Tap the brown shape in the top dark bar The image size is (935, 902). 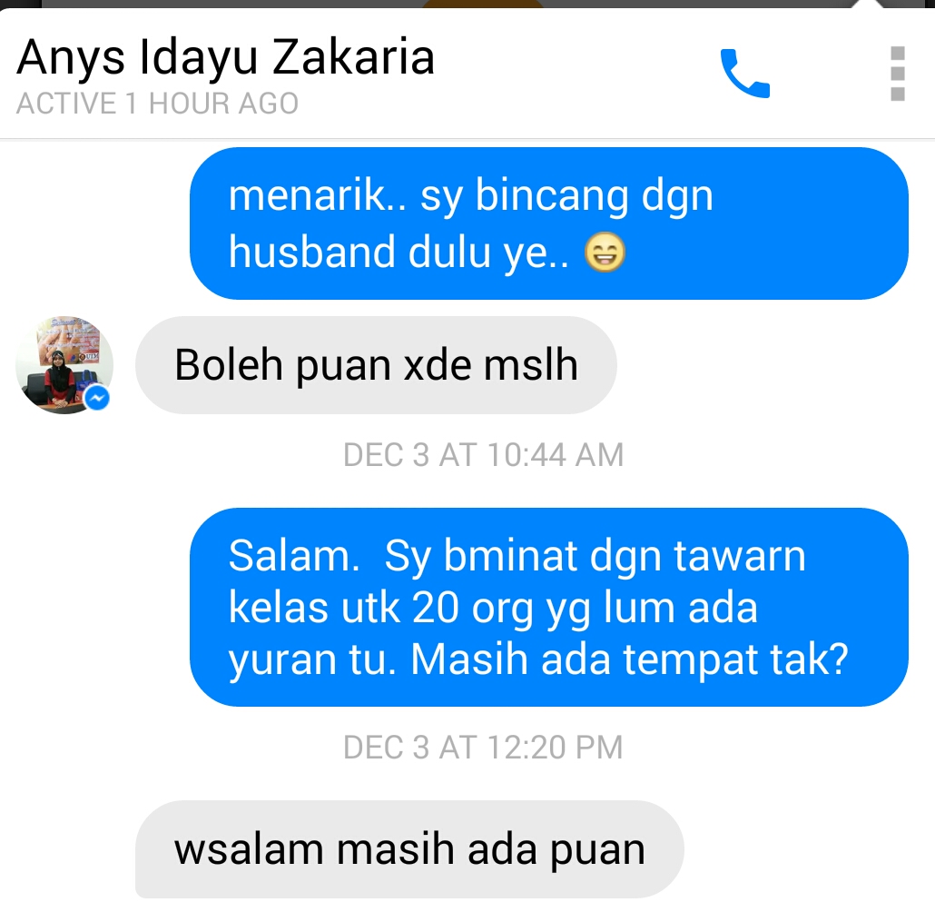[483, 4]
